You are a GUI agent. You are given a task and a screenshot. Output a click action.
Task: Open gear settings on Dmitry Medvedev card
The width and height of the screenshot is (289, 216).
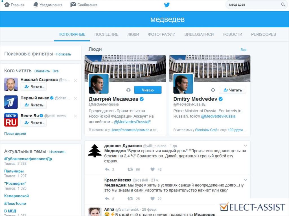[x=213, y=90]
